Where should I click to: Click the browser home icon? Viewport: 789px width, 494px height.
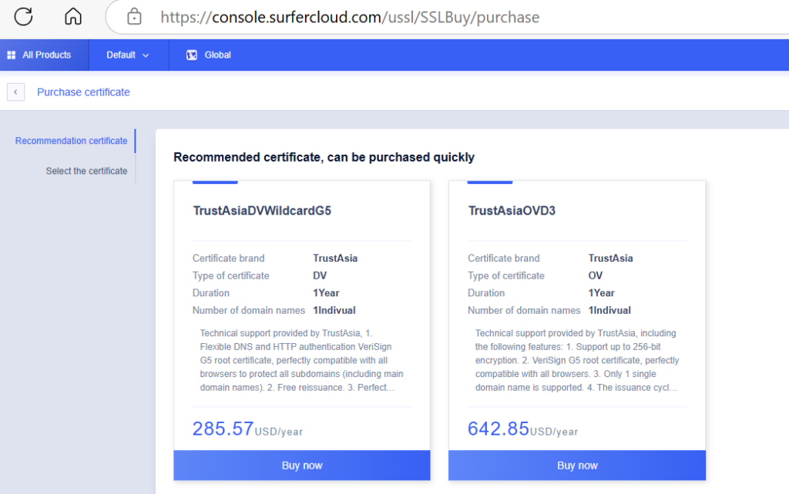[73, 16]
